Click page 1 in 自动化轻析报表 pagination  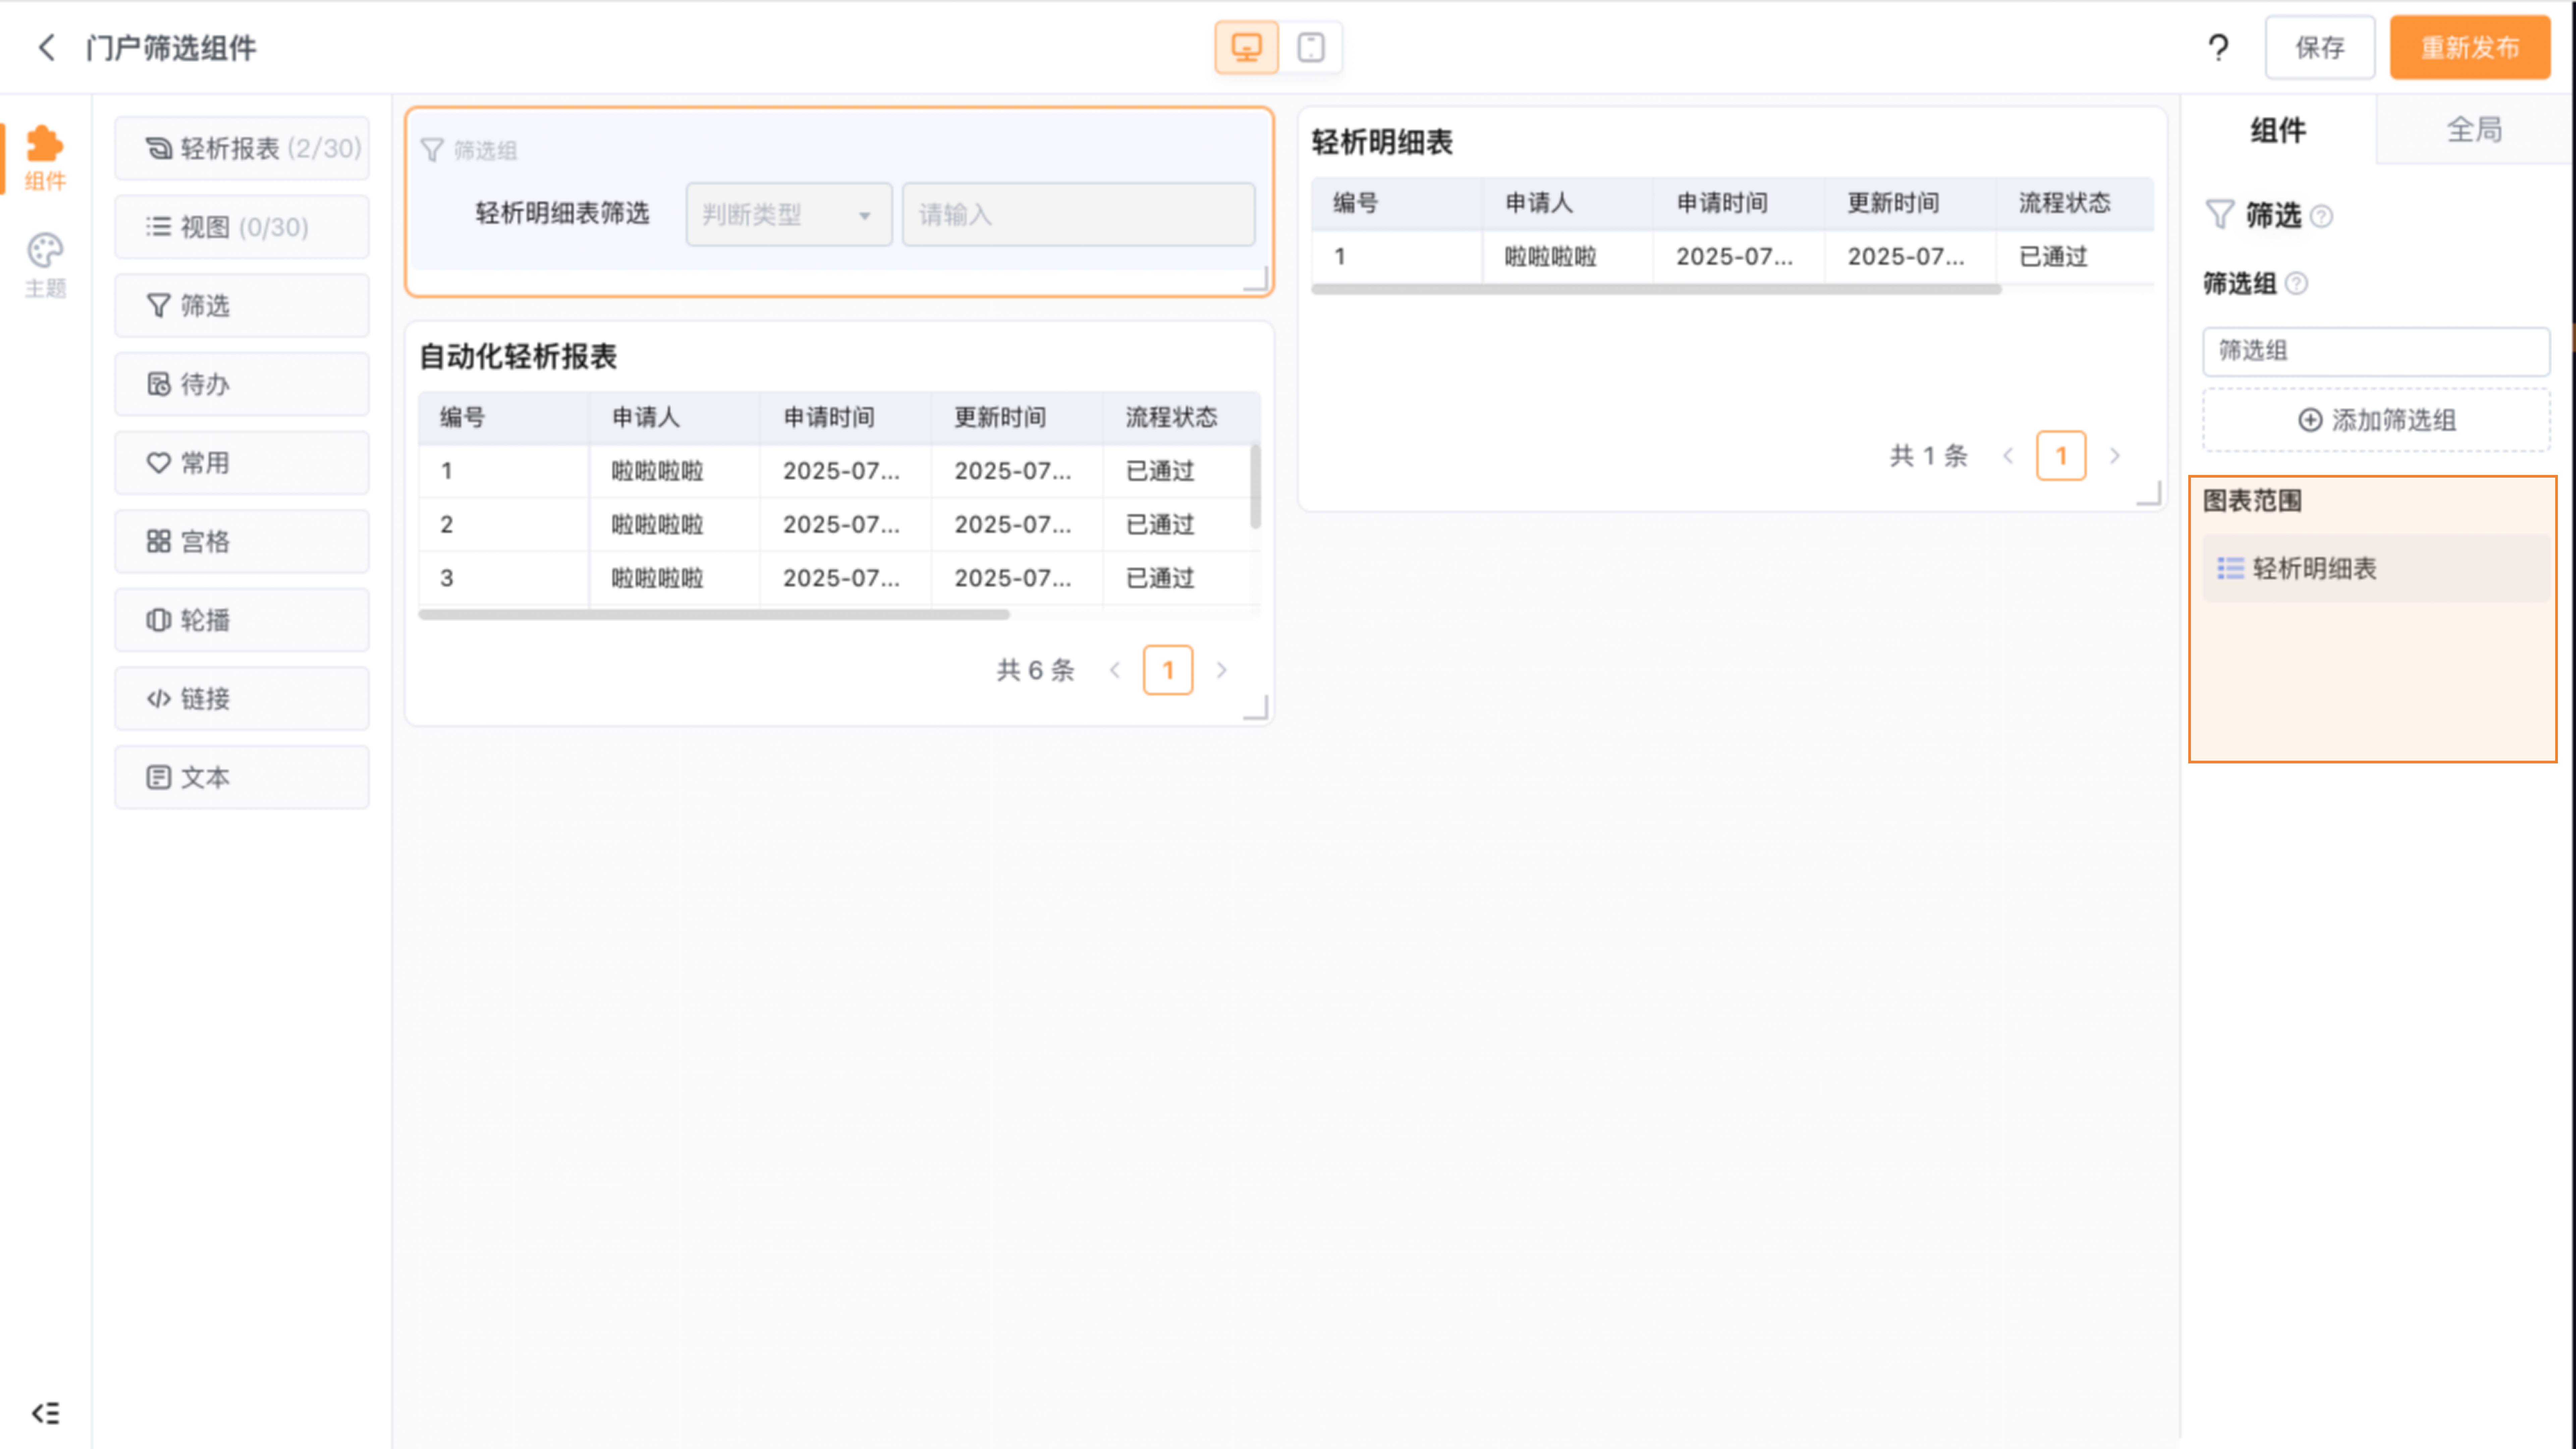tap(1168, 670)
